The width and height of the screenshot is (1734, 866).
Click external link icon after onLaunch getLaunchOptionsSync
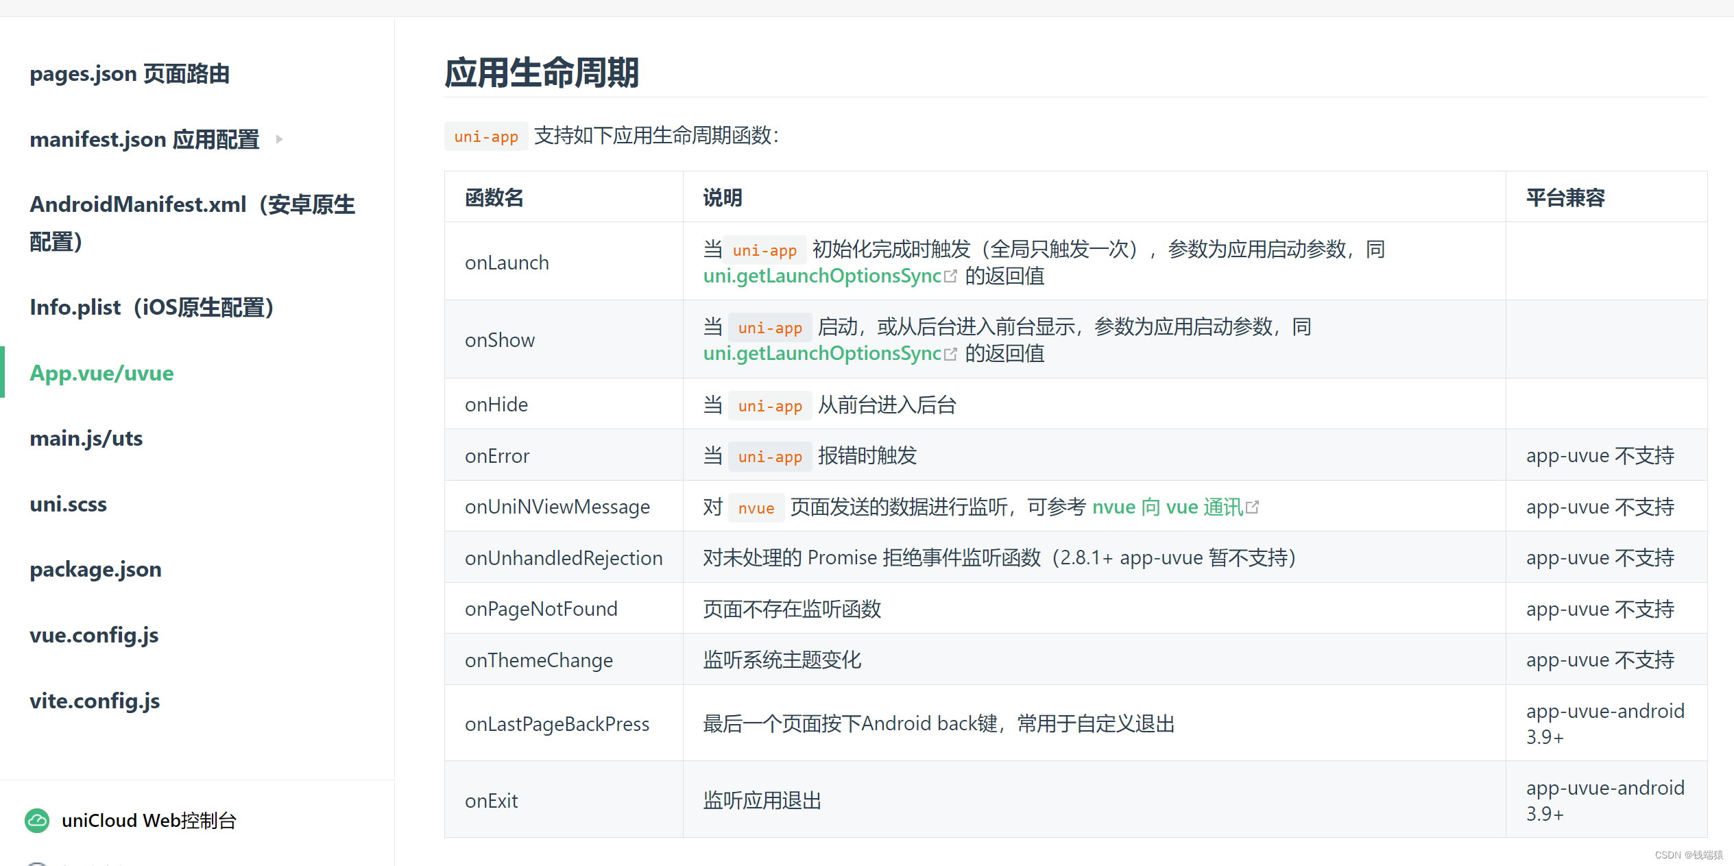click(x=950, y=276)
